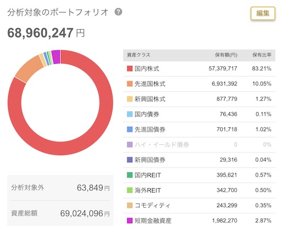Select the コモディティ row label
The width and height of the screenshot is (281, 232).
pos(153,205)
